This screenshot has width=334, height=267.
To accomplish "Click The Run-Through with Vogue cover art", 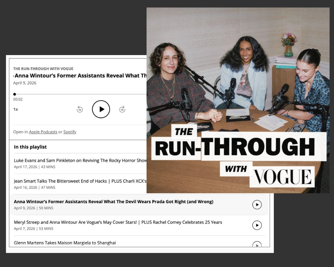I will pos(238,100).
